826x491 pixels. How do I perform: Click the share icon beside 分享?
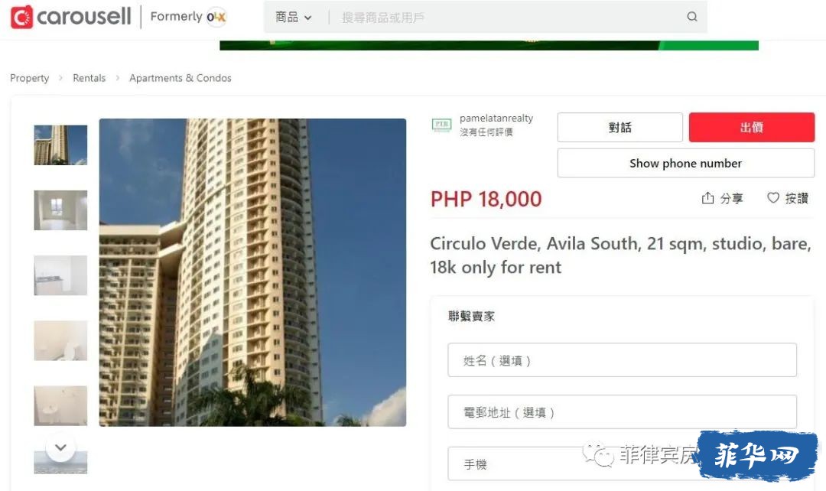point(707,197)
